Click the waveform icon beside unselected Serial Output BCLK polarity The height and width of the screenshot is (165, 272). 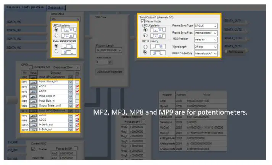(x=158, y=47)
